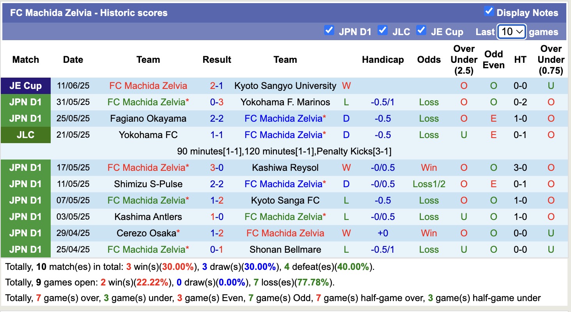
Task: Uncheck the Display Notes checkbox
Action: (489, 12)
